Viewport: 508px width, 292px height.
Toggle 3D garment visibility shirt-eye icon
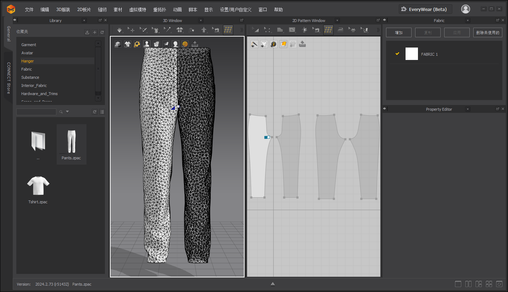tap(128, 44)
